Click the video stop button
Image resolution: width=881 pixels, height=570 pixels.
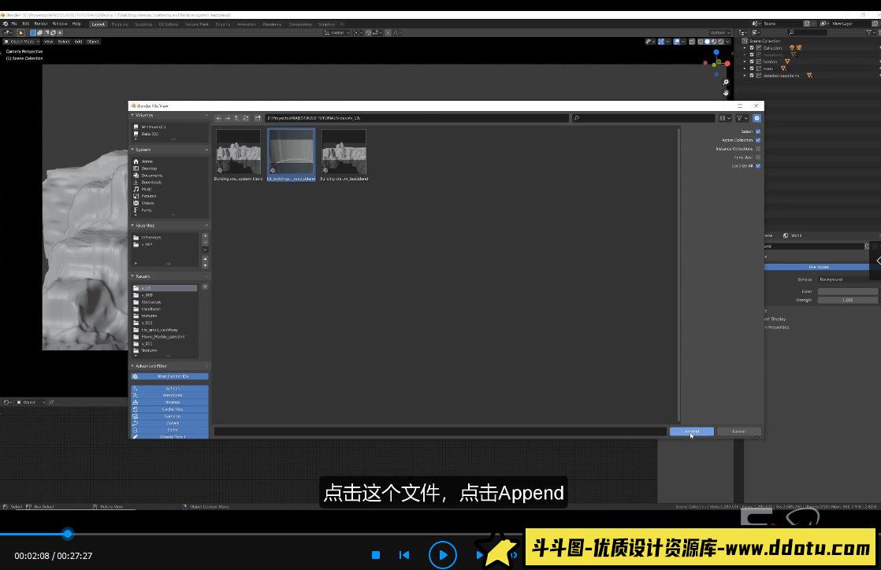[376, 555]
